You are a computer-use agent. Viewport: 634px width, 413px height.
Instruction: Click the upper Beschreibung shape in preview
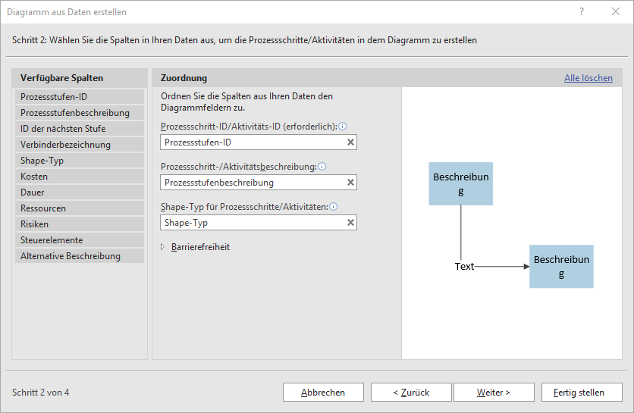pos(461,183)
